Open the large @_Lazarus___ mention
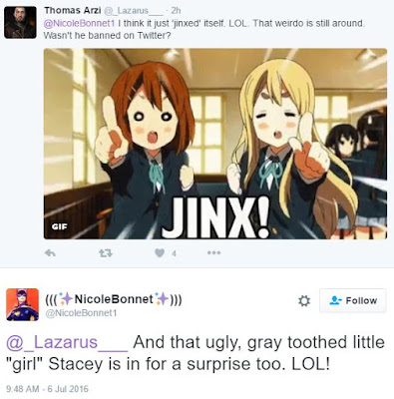394x399 pixels. tap(67, 342)
